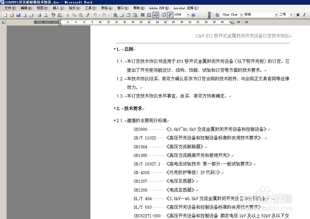Open the Adobe PDF(B) menu
310x219 pixels.
(159, 8)
